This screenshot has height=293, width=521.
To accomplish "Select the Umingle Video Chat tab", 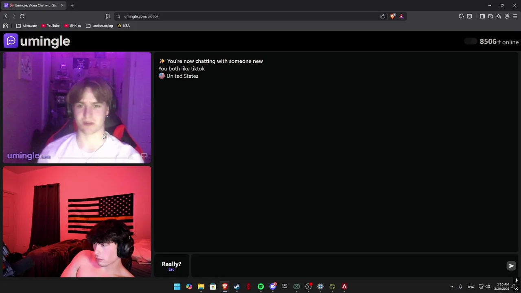I will (33, 5).
